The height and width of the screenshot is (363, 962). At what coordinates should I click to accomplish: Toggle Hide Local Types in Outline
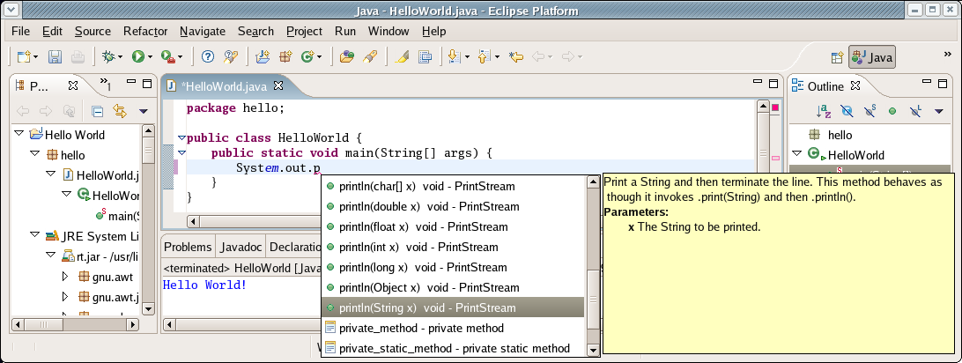point(915,111)
